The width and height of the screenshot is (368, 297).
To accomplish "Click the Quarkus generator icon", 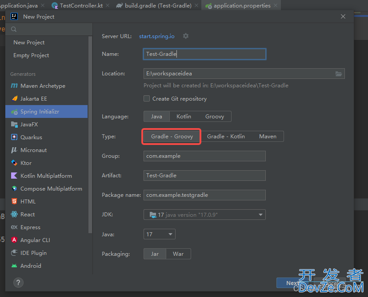I will pos(14,137).
